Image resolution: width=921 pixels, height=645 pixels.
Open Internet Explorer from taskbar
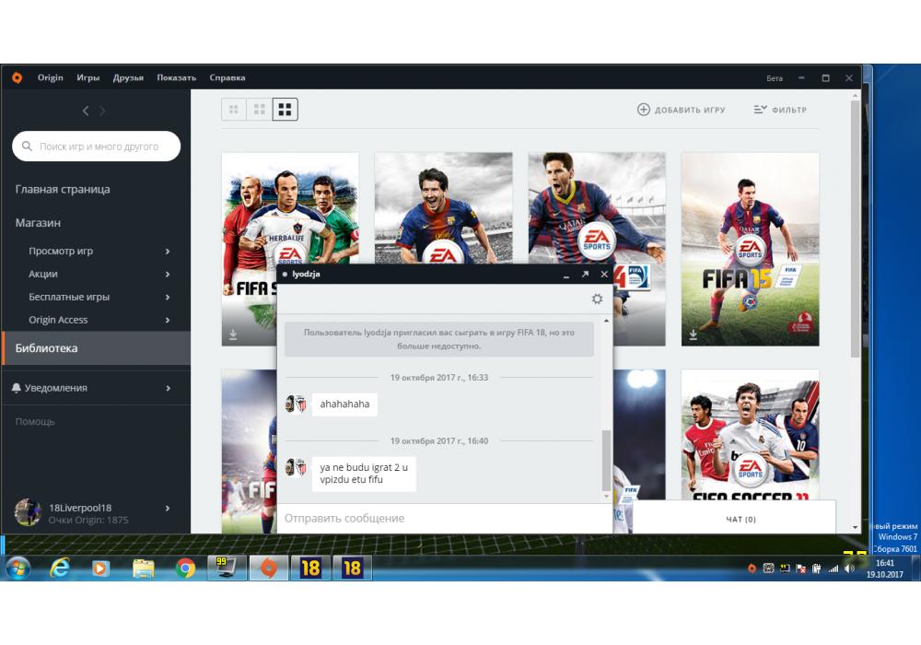(x=60, y=569)
